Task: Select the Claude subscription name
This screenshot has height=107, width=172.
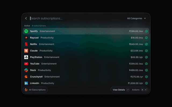Action: 34,51
